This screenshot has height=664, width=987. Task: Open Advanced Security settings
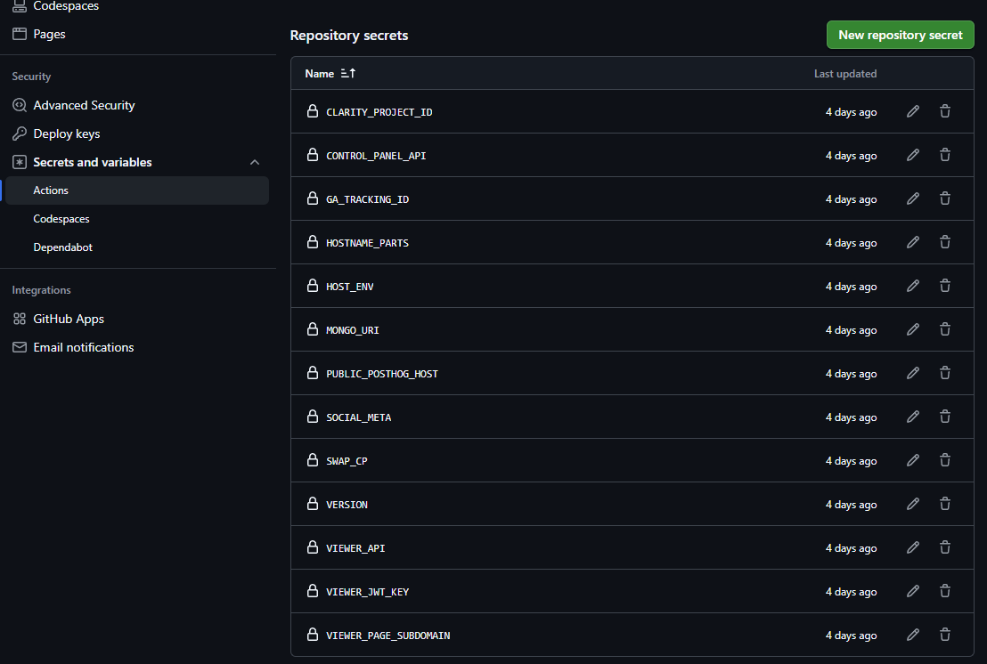84,105
